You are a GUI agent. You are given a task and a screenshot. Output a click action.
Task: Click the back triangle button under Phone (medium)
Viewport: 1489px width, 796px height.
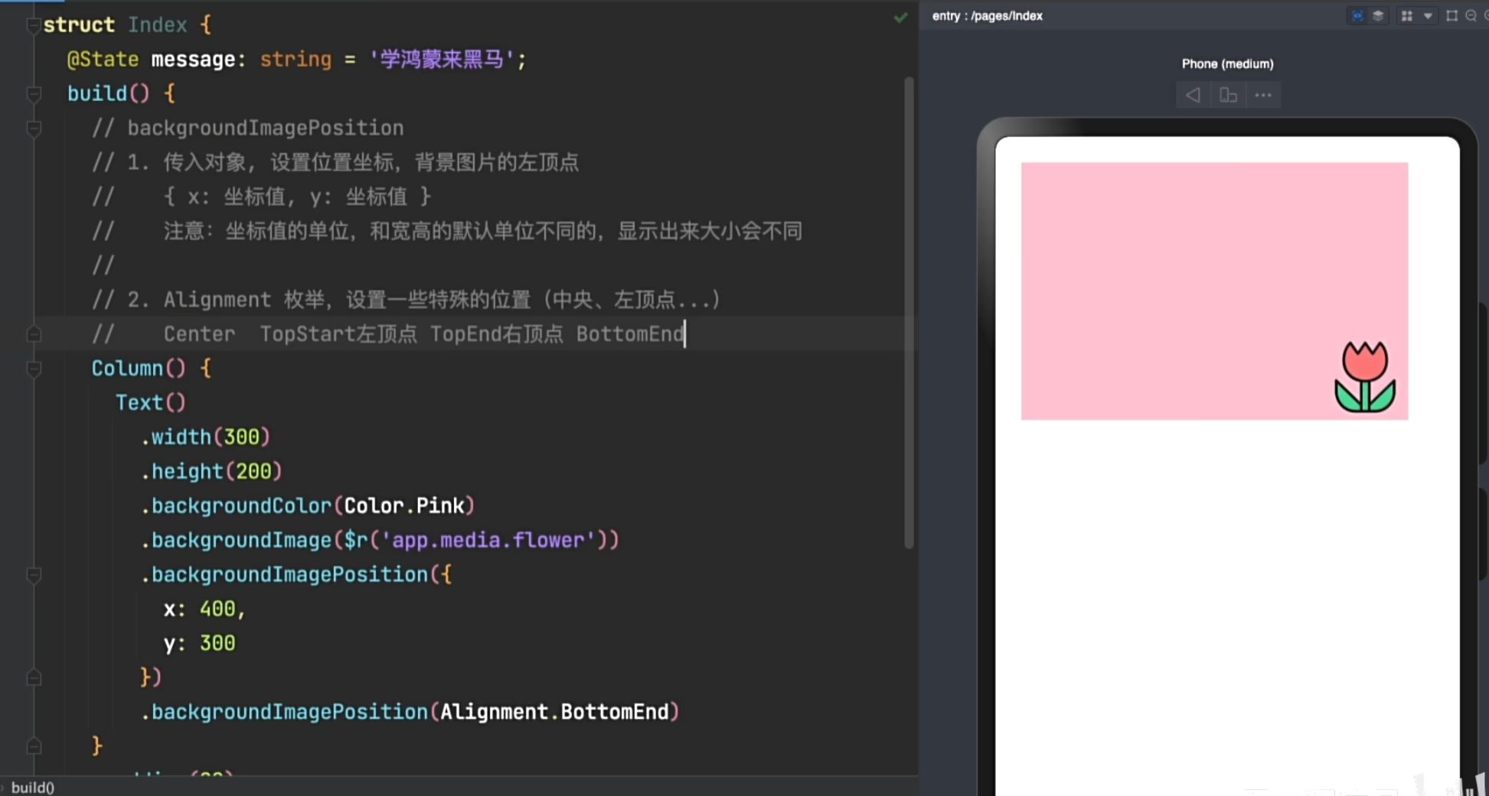point(1193,96)
